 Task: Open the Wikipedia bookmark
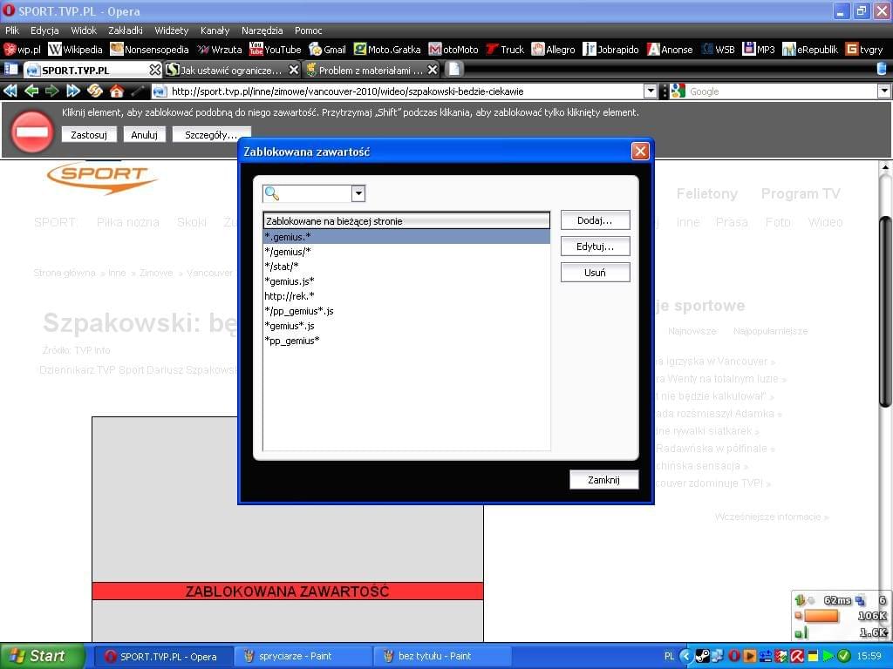[x=75, y=50]
